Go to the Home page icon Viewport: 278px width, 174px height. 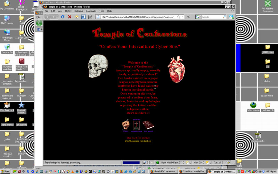76,17
